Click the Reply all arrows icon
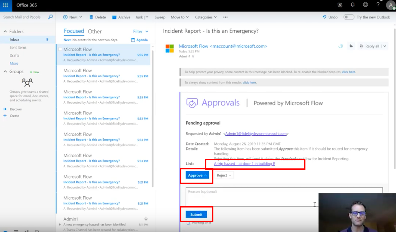The height and width of the screenshot is (232, 396). 361,46
